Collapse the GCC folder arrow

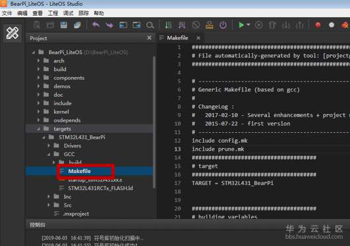[49, 154]
